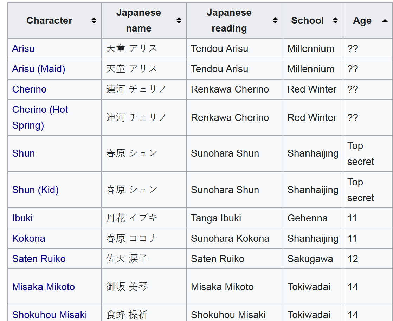This screenshot has height=321, width=393.
Task: Reverse the Age column sort arrow
Action: point(385,21)
